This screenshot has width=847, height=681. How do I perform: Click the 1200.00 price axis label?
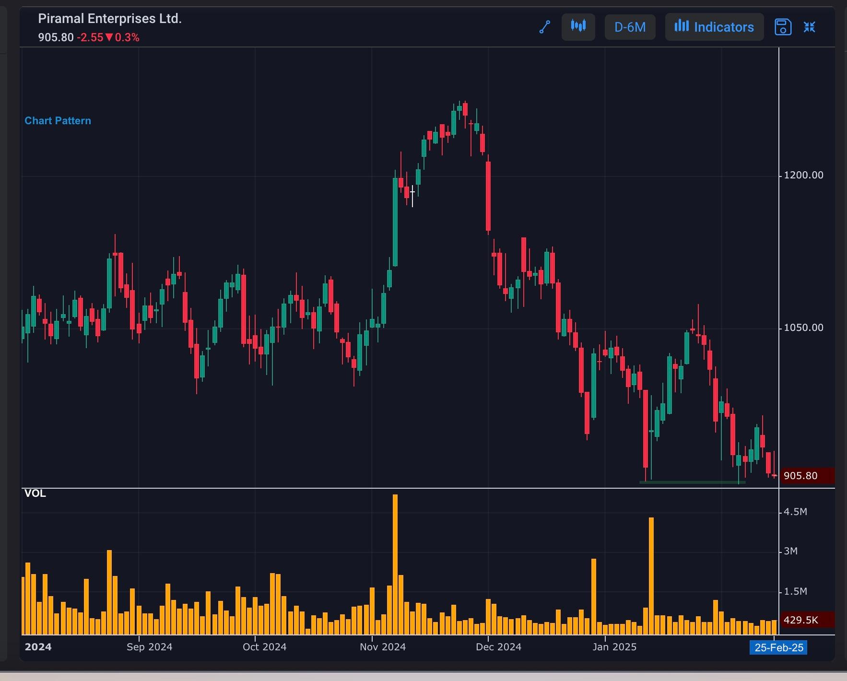pos(803,175)
